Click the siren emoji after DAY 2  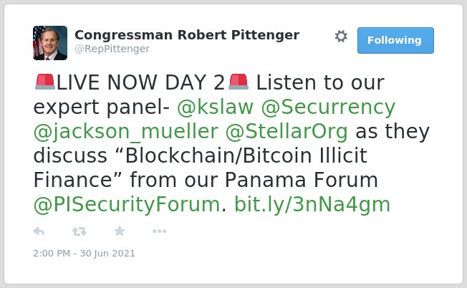point(239,82)
